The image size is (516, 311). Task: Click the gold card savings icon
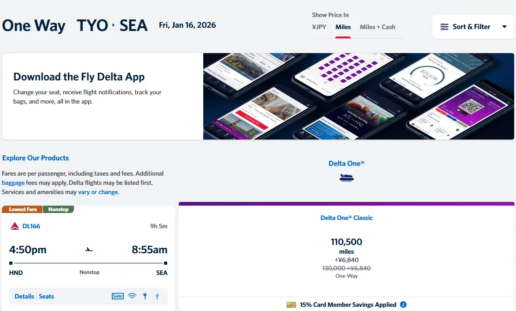pyautogui.click(x=291, y=305)
